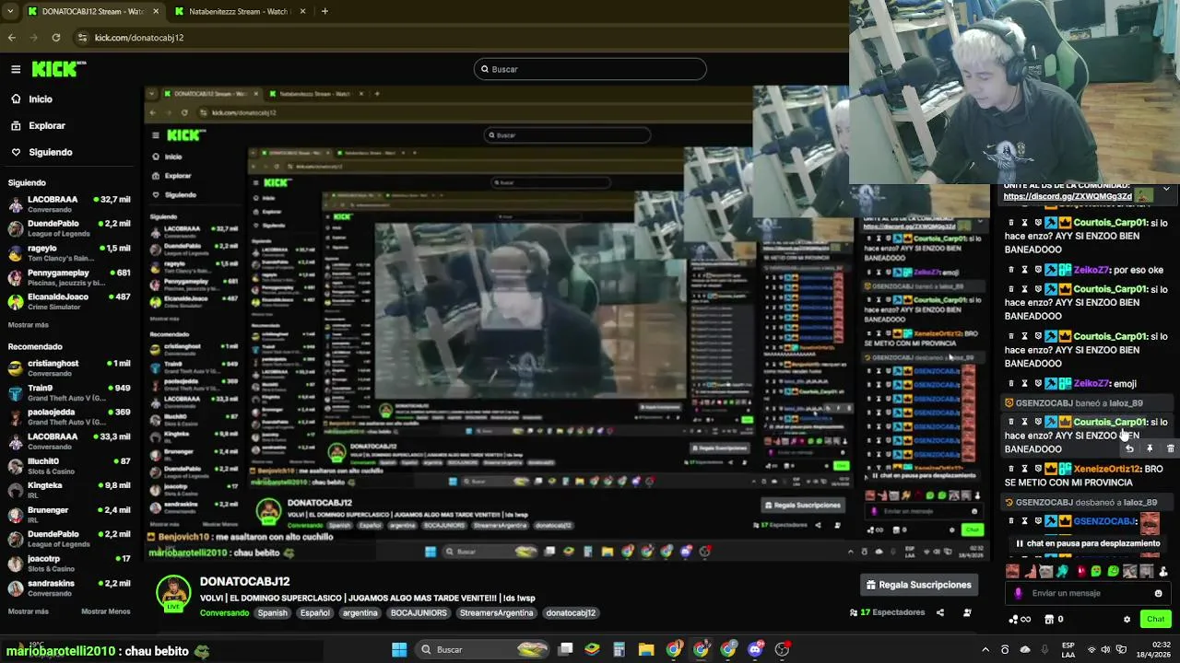Image resolution: width=1180 pixels, height=663 pixels.
Task: Open rageylo channel in sidebar
Action: pos(69,253)
